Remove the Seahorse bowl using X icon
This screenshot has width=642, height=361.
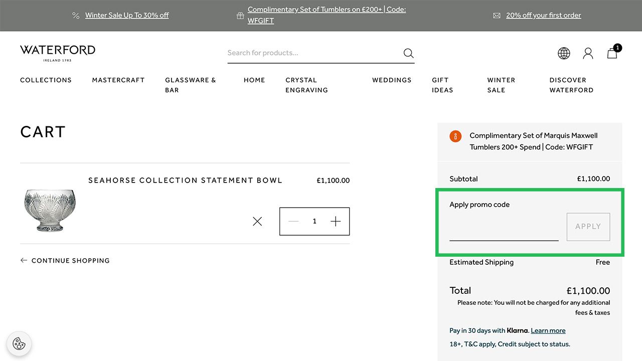pos(257,221)
